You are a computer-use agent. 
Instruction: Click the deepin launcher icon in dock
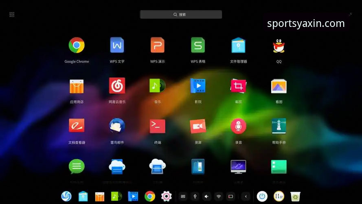pyautogui.click(x=66, y=196)
